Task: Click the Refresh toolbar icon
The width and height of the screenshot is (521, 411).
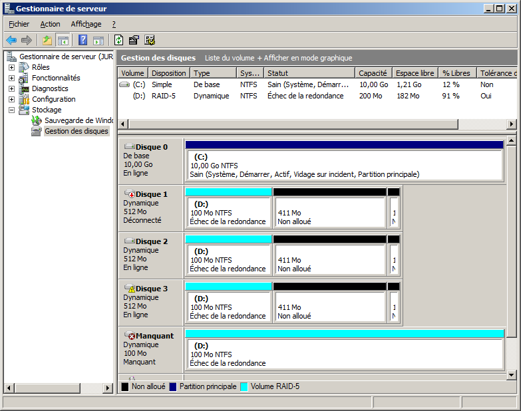Action: pos(118,40)
